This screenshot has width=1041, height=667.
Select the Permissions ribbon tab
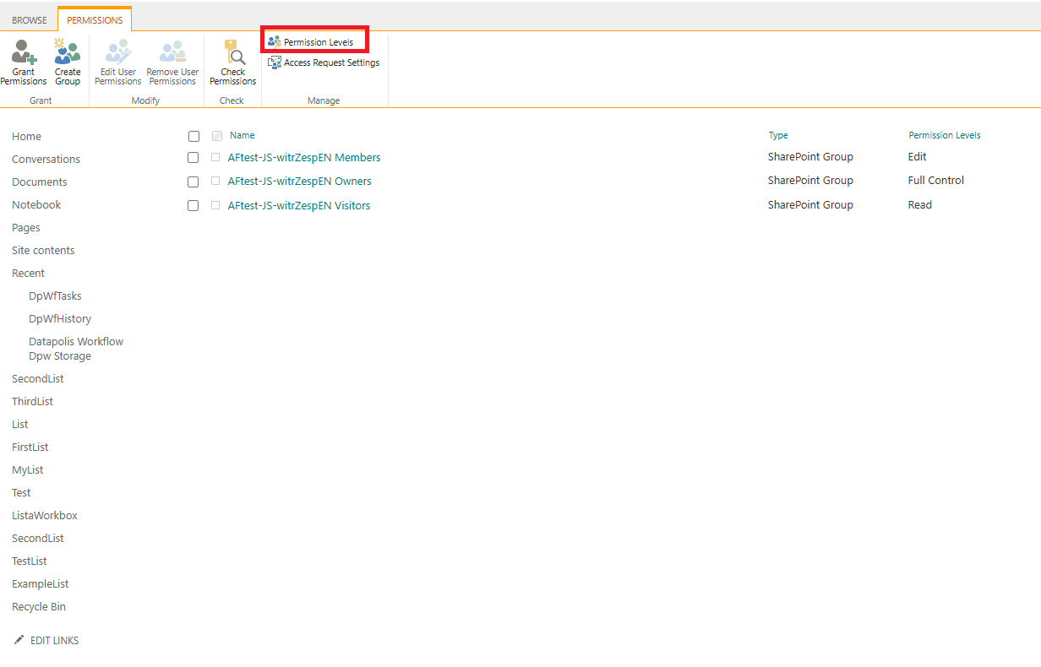(95, 20)
